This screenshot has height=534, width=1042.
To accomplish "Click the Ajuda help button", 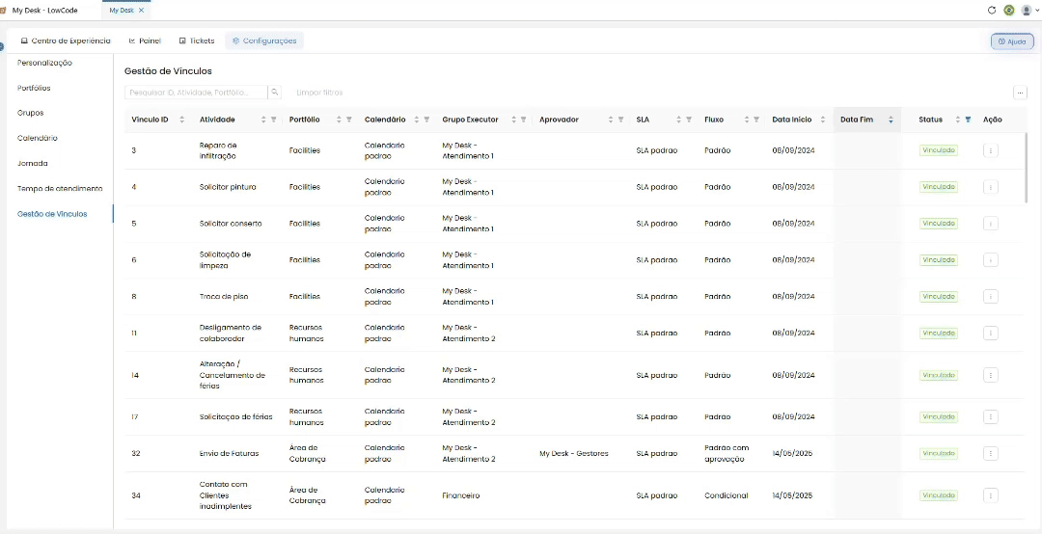I will point(1012,41).
